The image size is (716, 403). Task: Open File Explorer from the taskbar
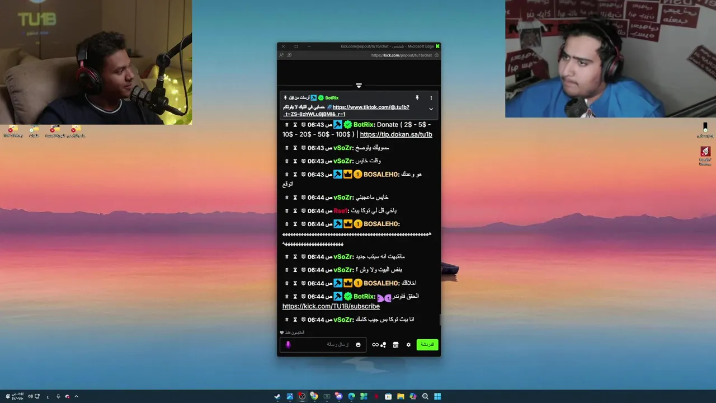click(x=401, y=396)
